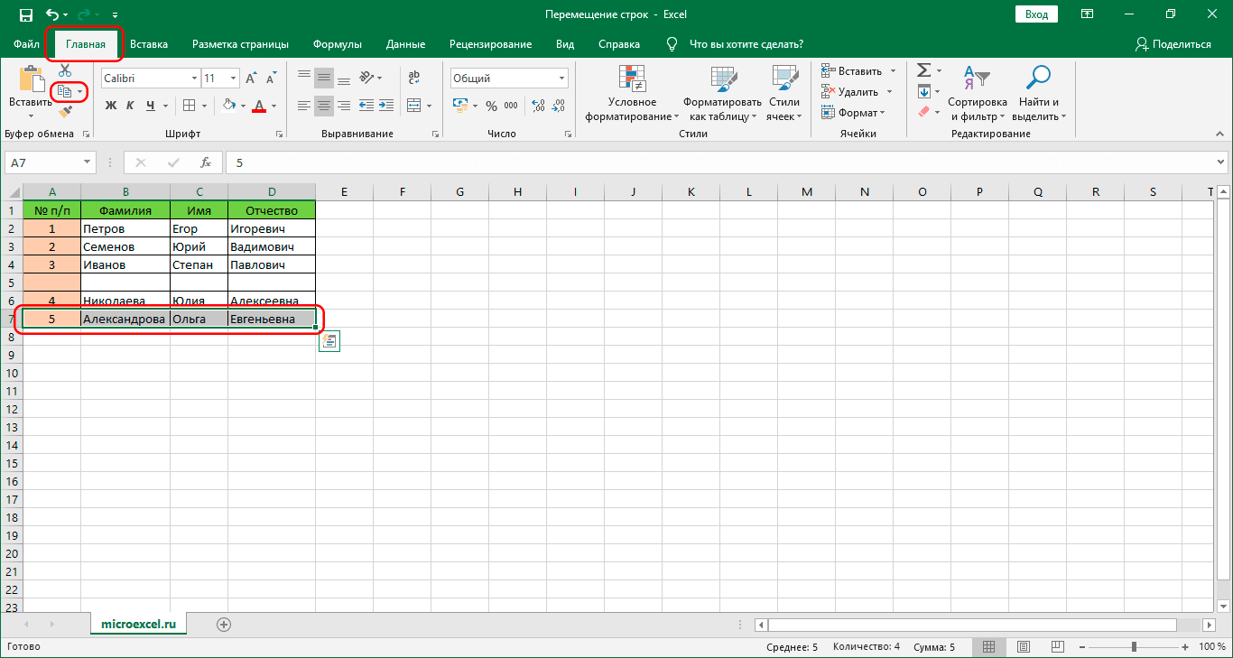Toggle Bold formatting button
The image size is (1233, 658).
111,106
